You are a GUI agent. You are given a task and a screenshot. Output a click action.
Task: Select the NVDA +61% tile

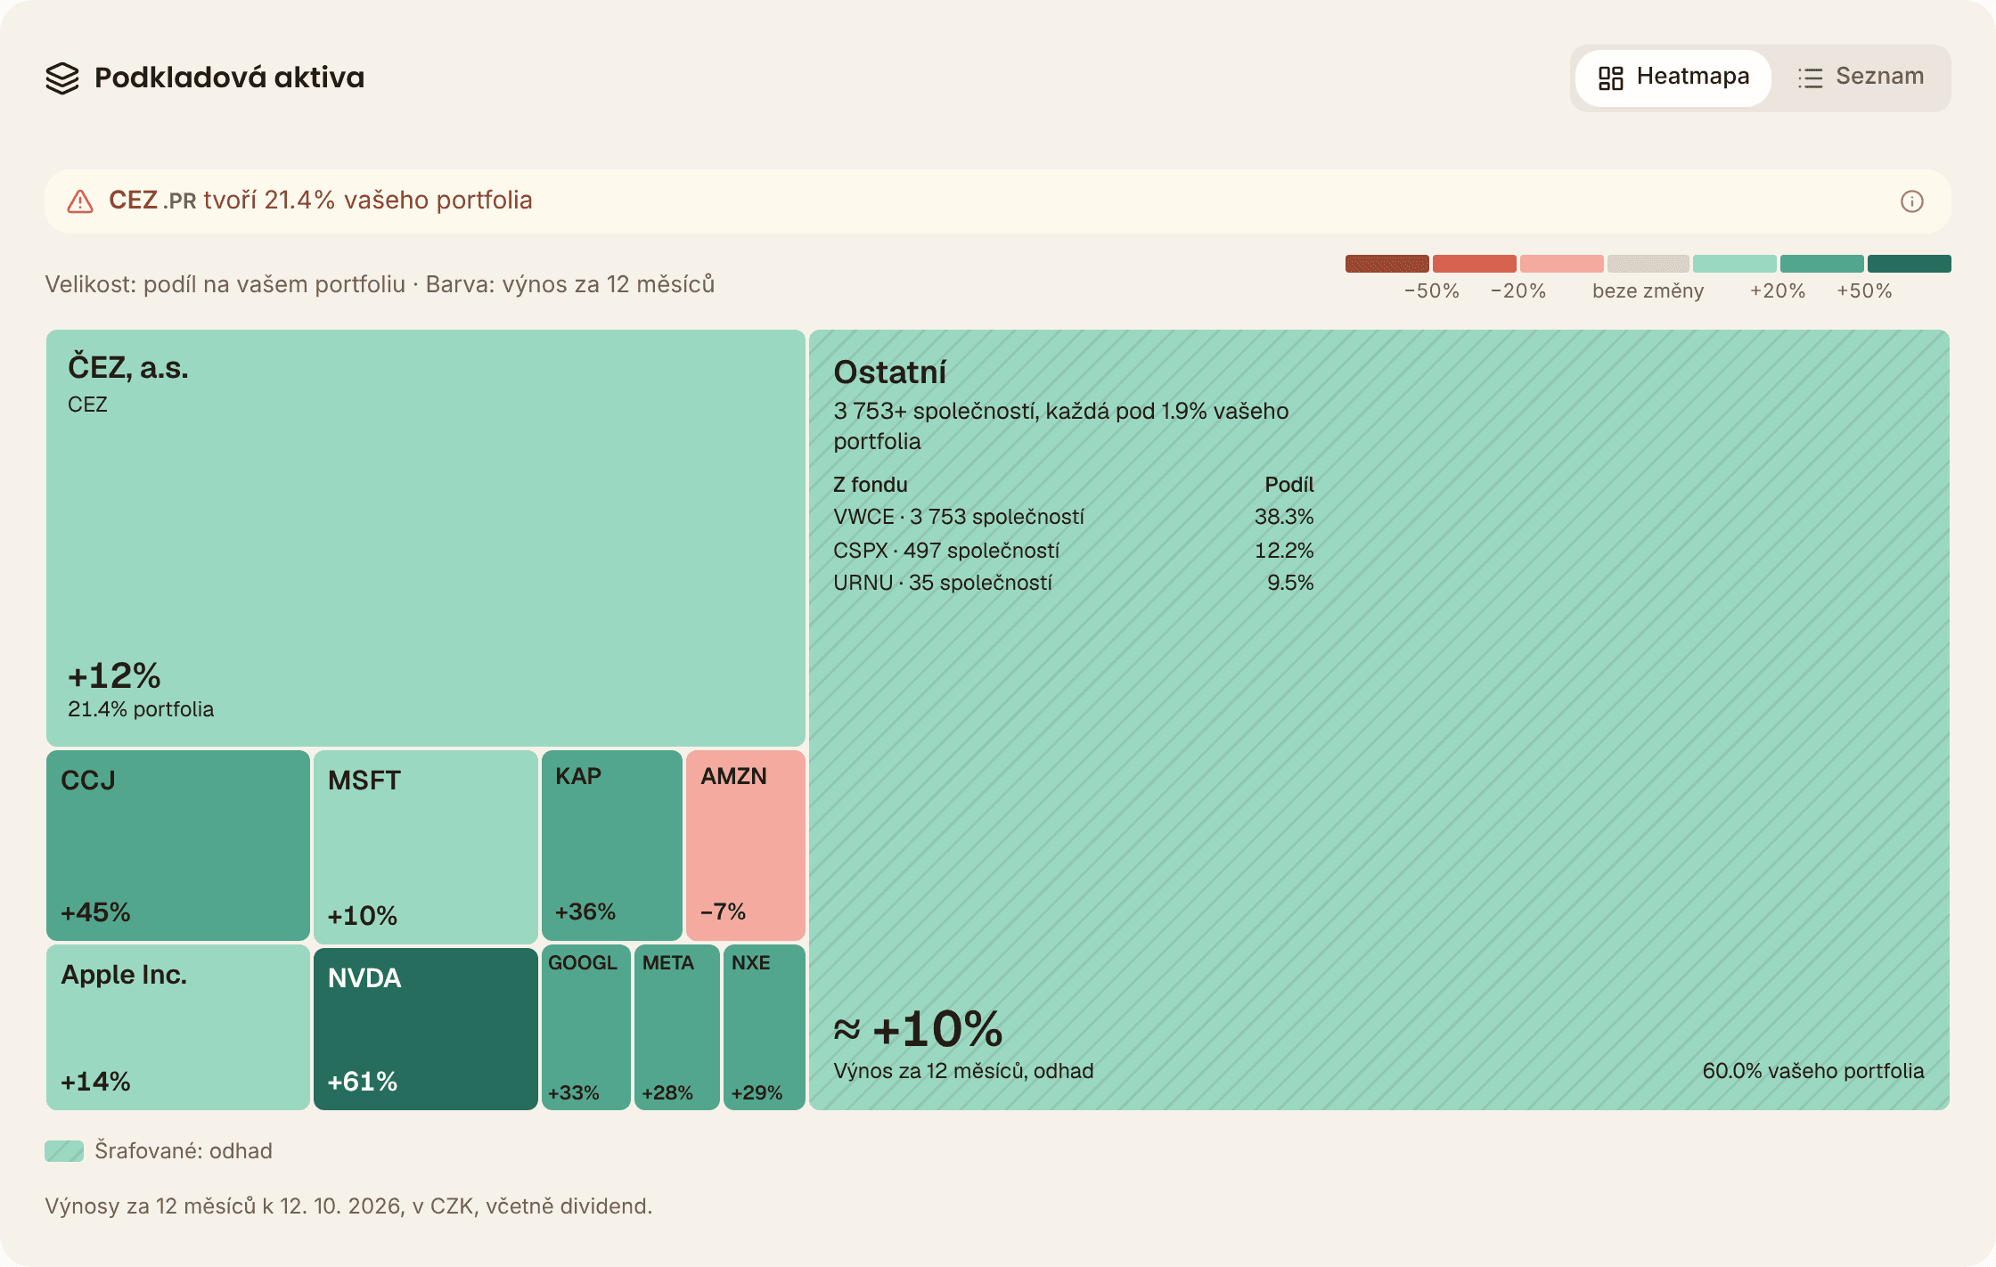[x=426, y=1029]
